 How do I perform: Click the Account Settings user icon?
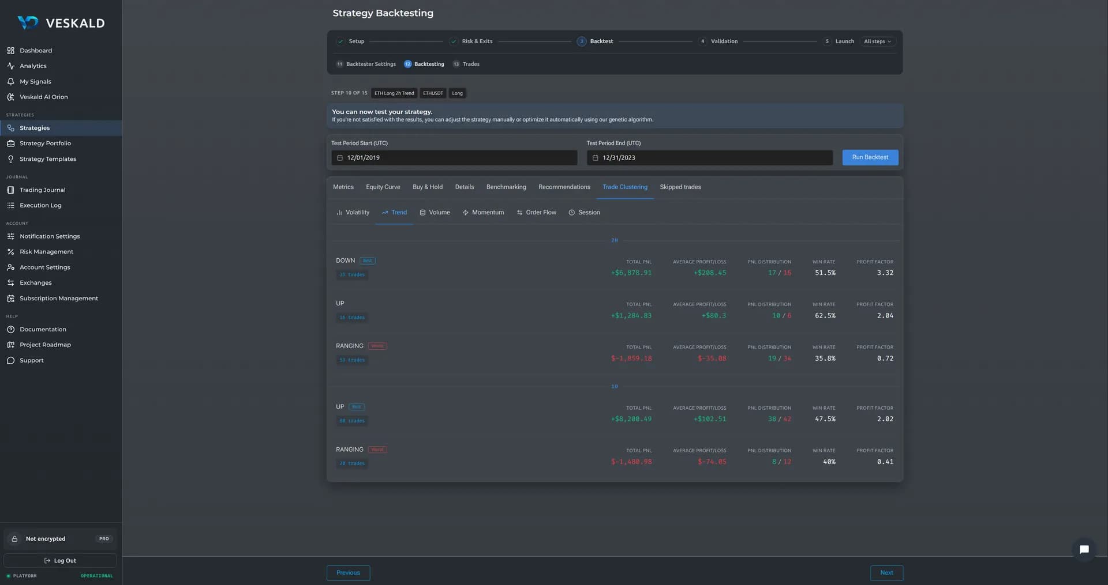coord(10,267)
